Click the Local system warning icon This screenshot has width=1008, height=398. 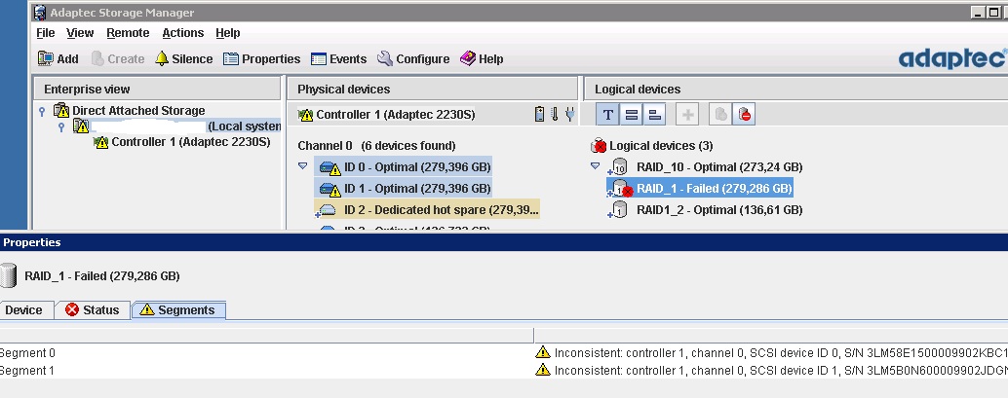[x=80, y=127]
